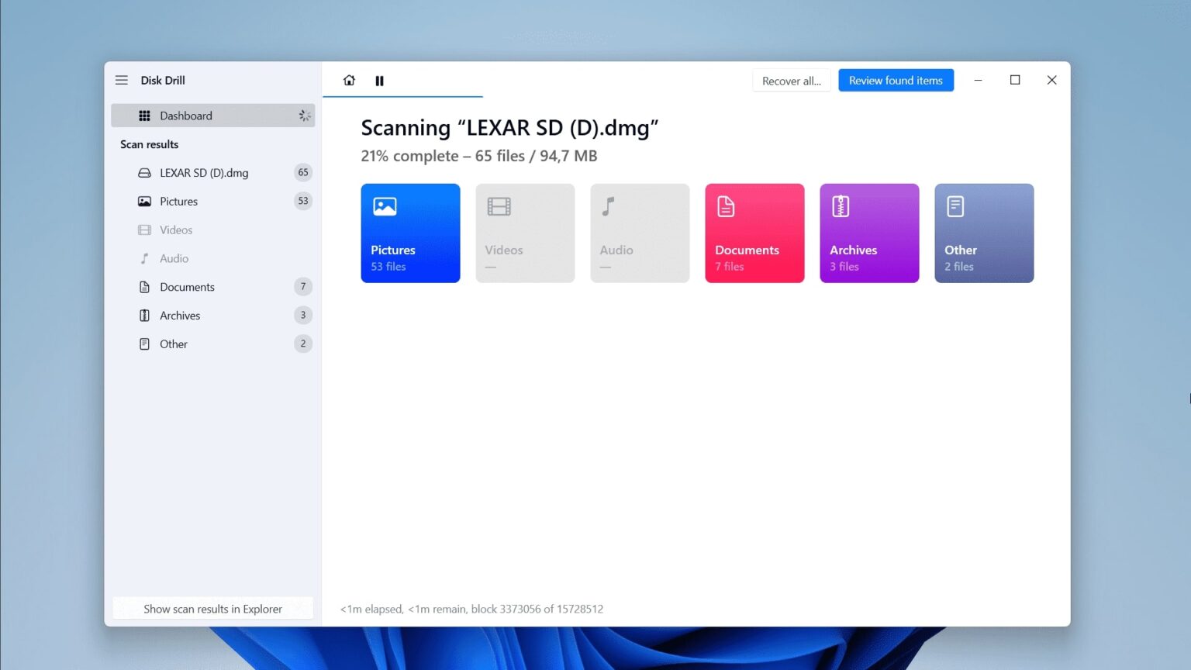Click Review found items

896,80
